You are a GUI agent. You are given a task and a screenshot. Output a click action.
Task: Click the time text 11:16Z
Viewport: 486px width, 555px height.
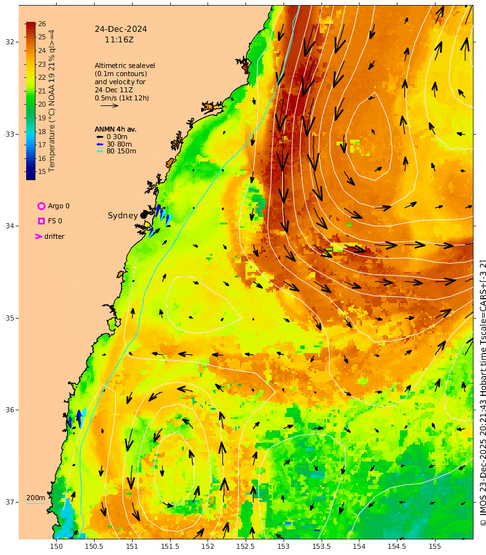(x=119, y=40)
